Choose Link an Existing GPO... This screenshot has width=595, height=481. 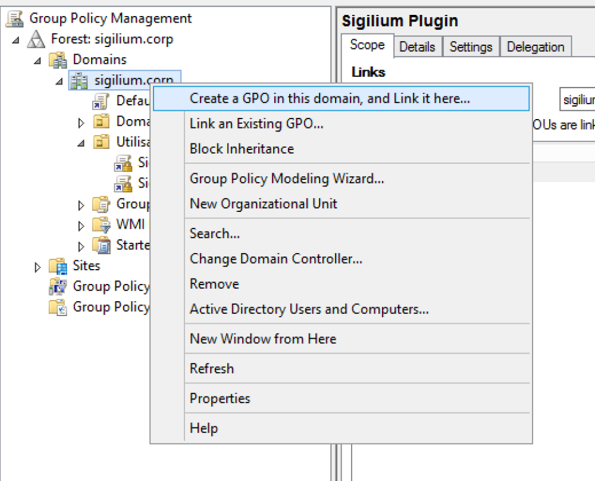341,124
